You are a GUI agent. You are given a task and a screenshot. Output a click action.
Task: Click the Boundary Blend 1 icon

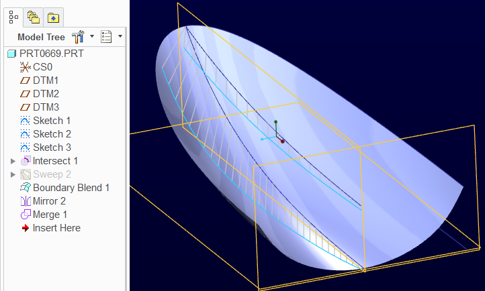pos(26,188)
